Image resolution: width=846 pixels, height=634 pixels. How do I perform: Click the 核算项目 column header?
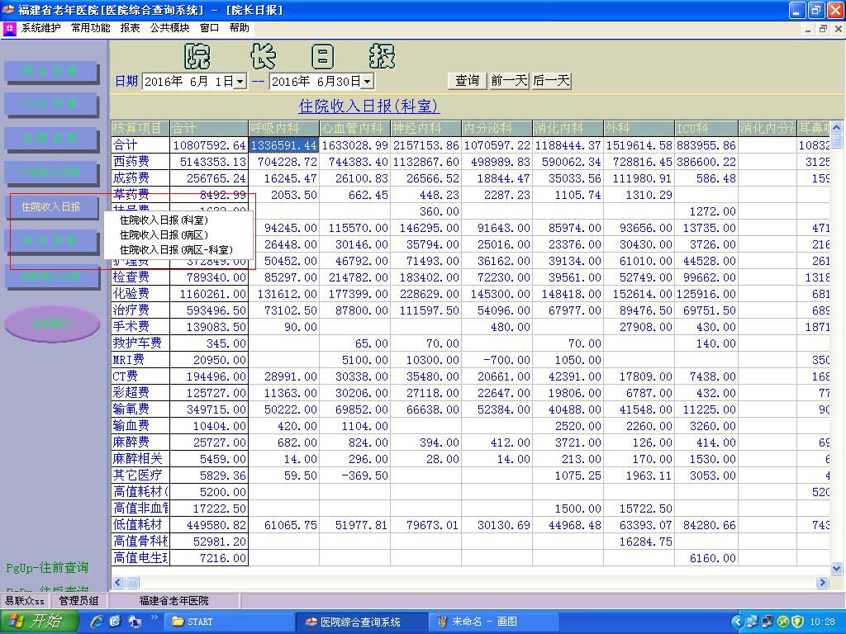pyautogui.click(x=140, y=128)
